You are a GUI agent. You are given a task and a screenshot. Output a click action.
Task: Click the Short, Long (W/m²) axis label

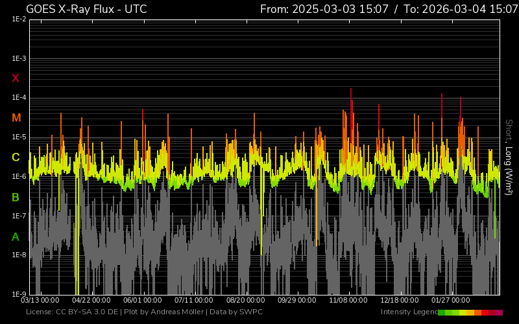pyautogui.click(x=509, y=159)
